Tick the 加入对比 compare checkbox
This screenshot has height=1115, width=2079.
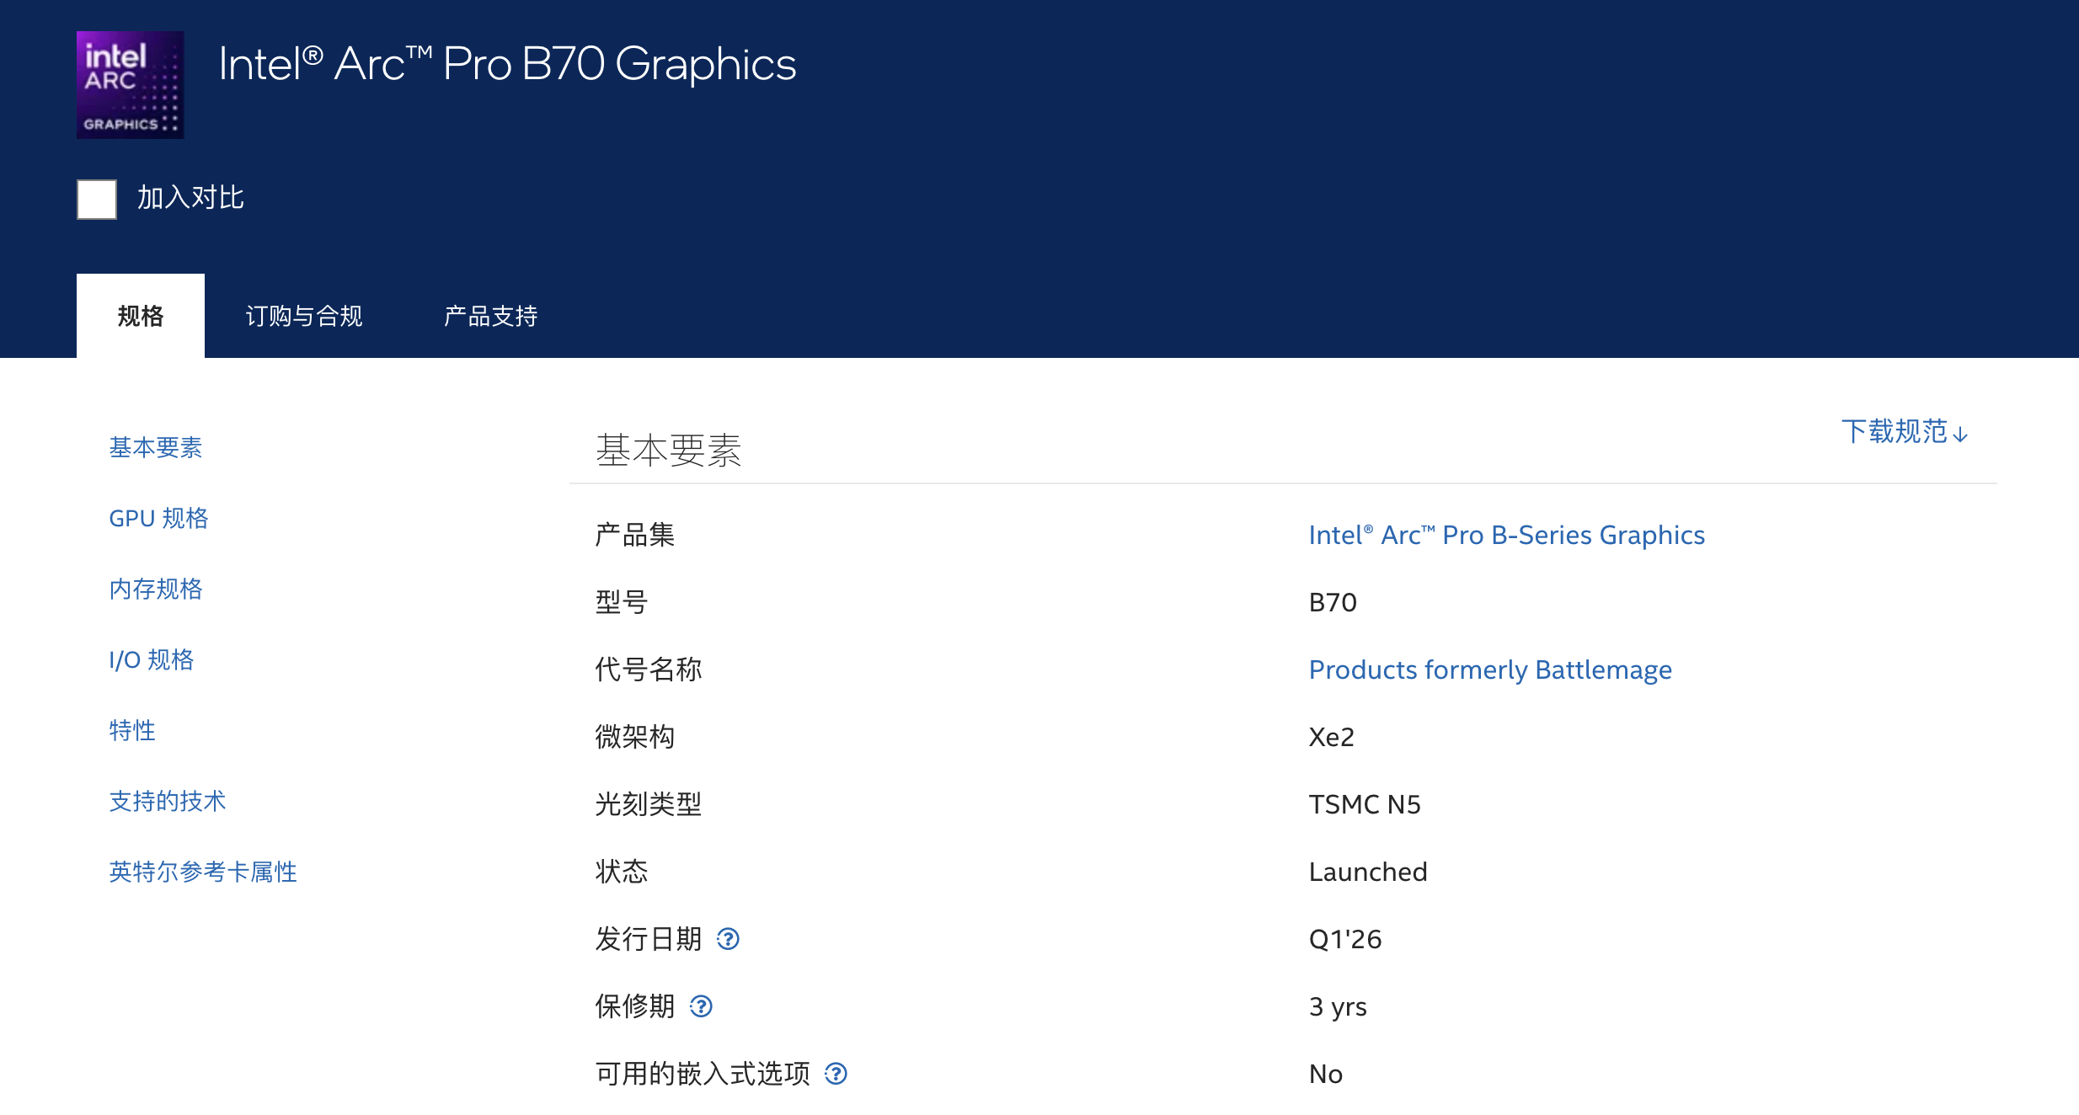point(97,200)
